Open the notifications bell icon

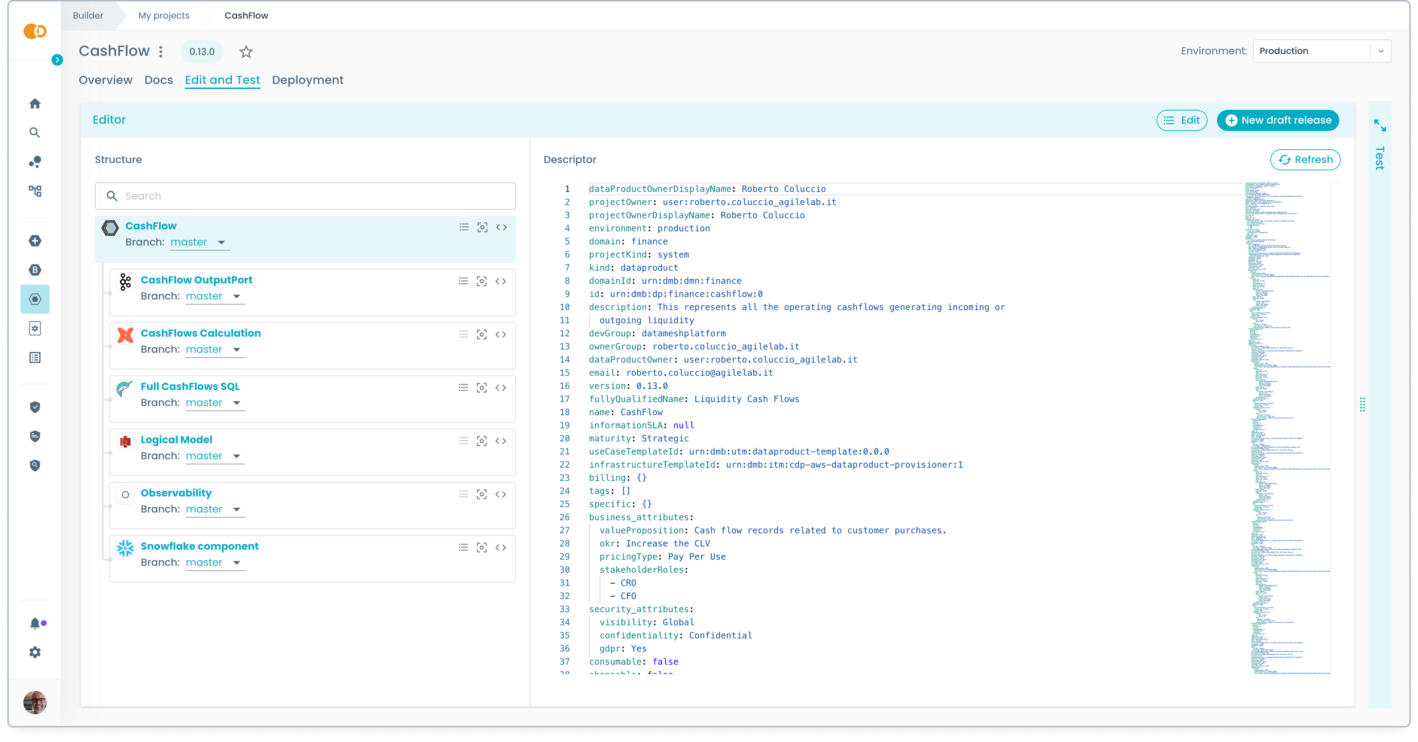(x=35, y=623)
